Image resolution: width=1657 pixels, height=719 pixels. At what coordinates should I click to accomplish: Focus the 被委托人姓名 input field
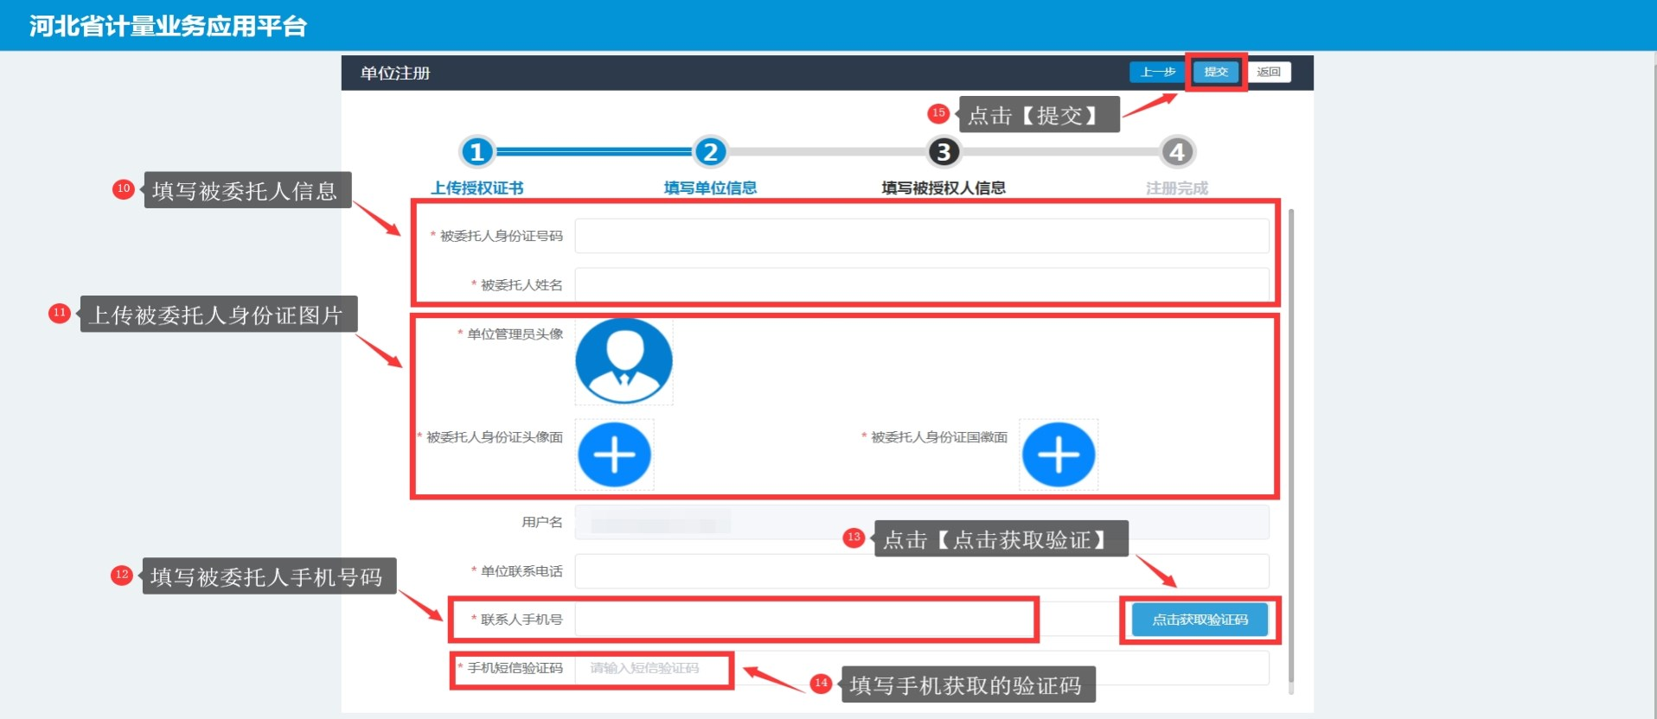click(x=921, y=284)
